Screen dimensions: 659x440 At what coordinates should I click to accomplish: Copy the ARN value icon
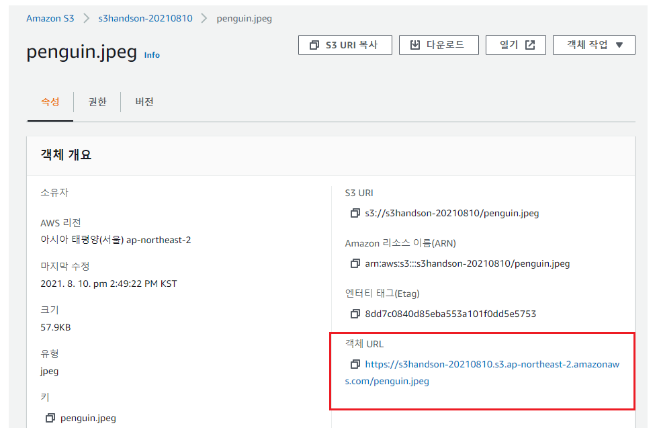click(355, 263)
